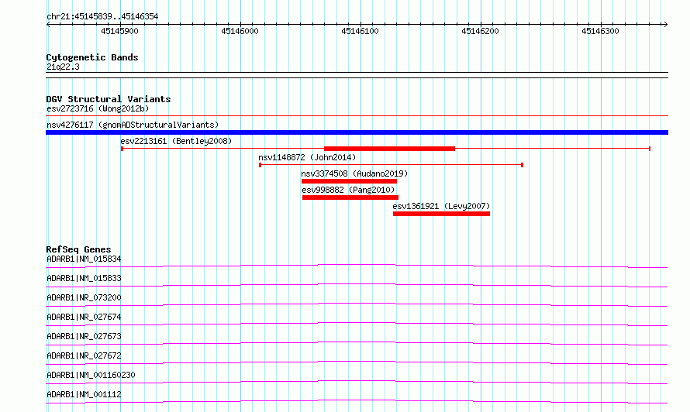Click the 45145900 ruler tick label
The width and height of the screenshot is (690, 412).
[x=119, y=31]
